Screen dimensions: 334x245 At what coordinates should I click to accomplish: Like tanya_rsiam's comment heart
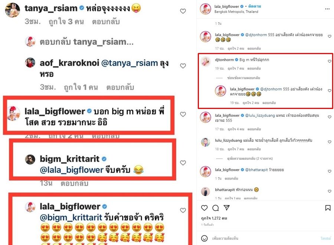tap(183, 11)
